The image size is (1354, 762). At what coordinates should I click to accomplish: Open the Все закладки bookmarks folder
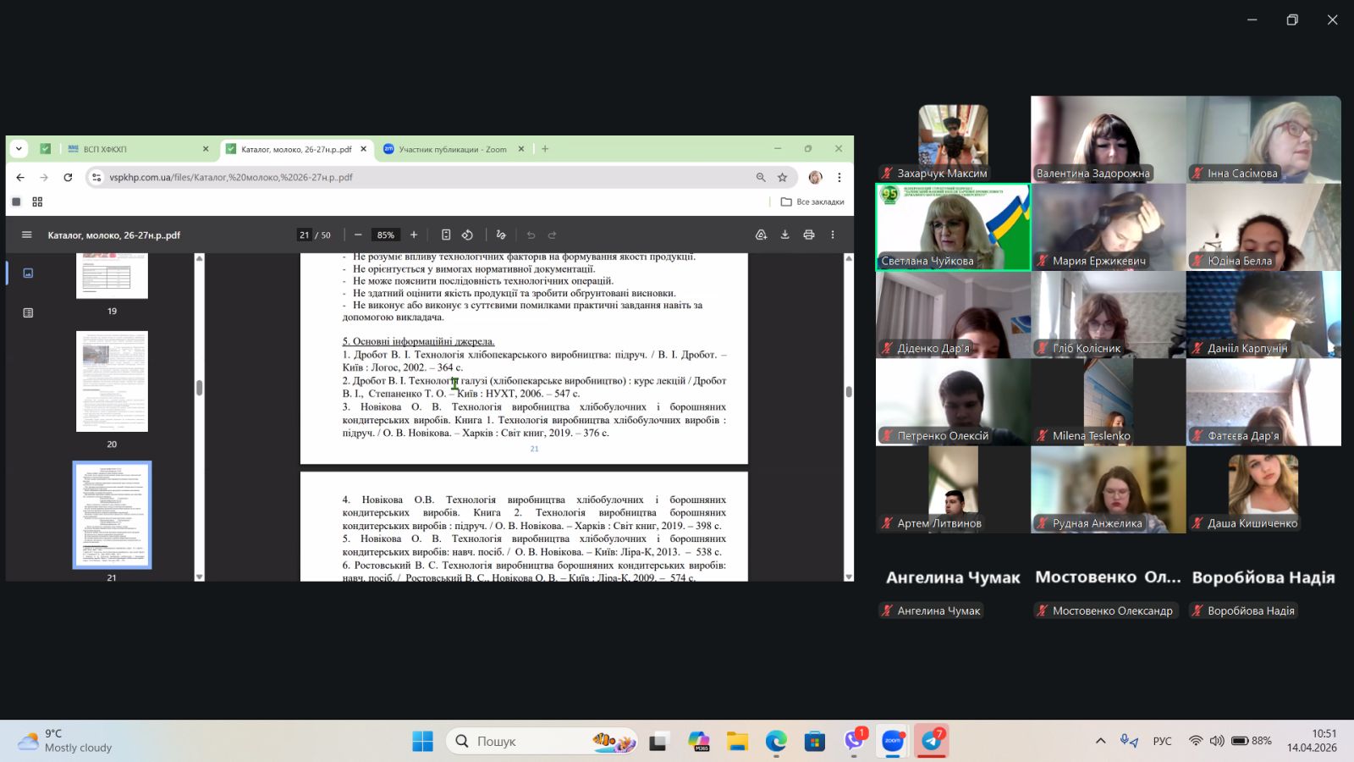pyautogui.click(x=812, y=202)
